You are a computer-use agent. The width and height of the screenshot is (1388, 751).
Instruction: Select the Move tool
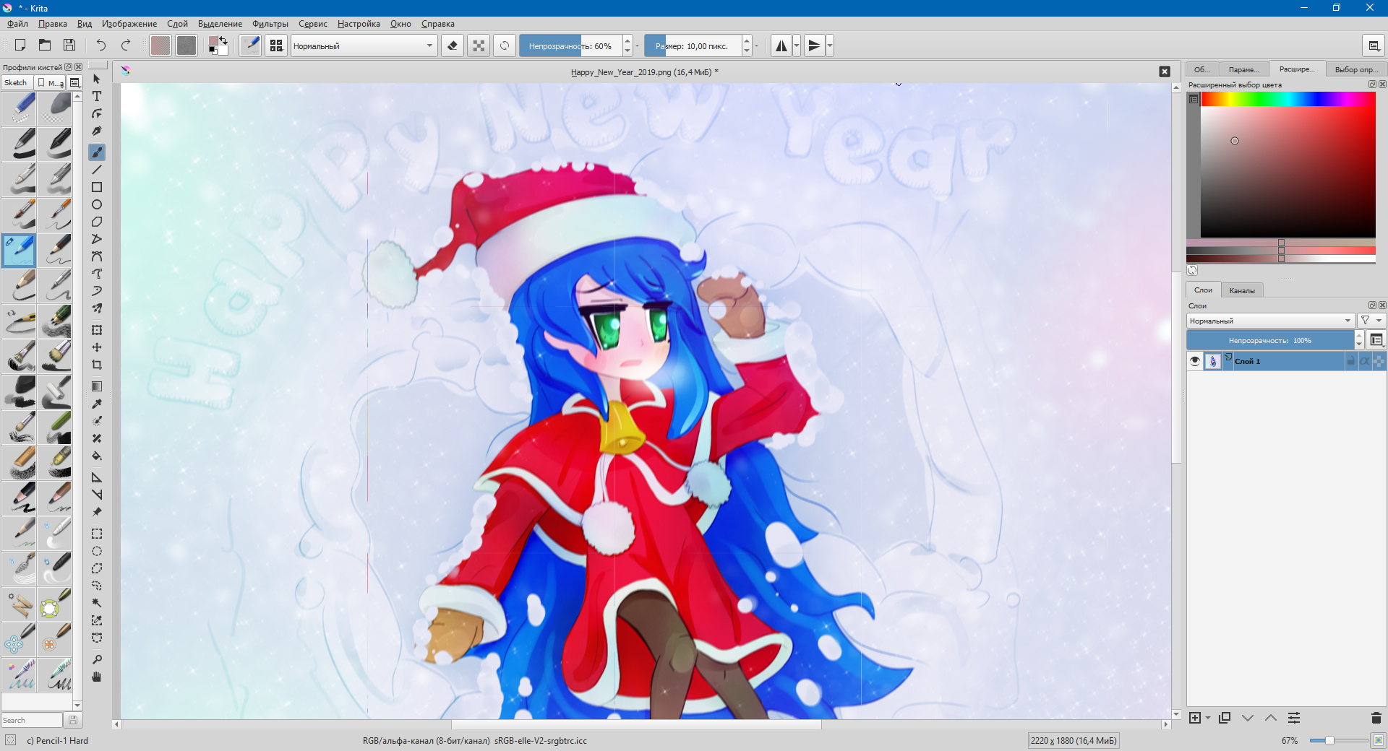(97, 347)
